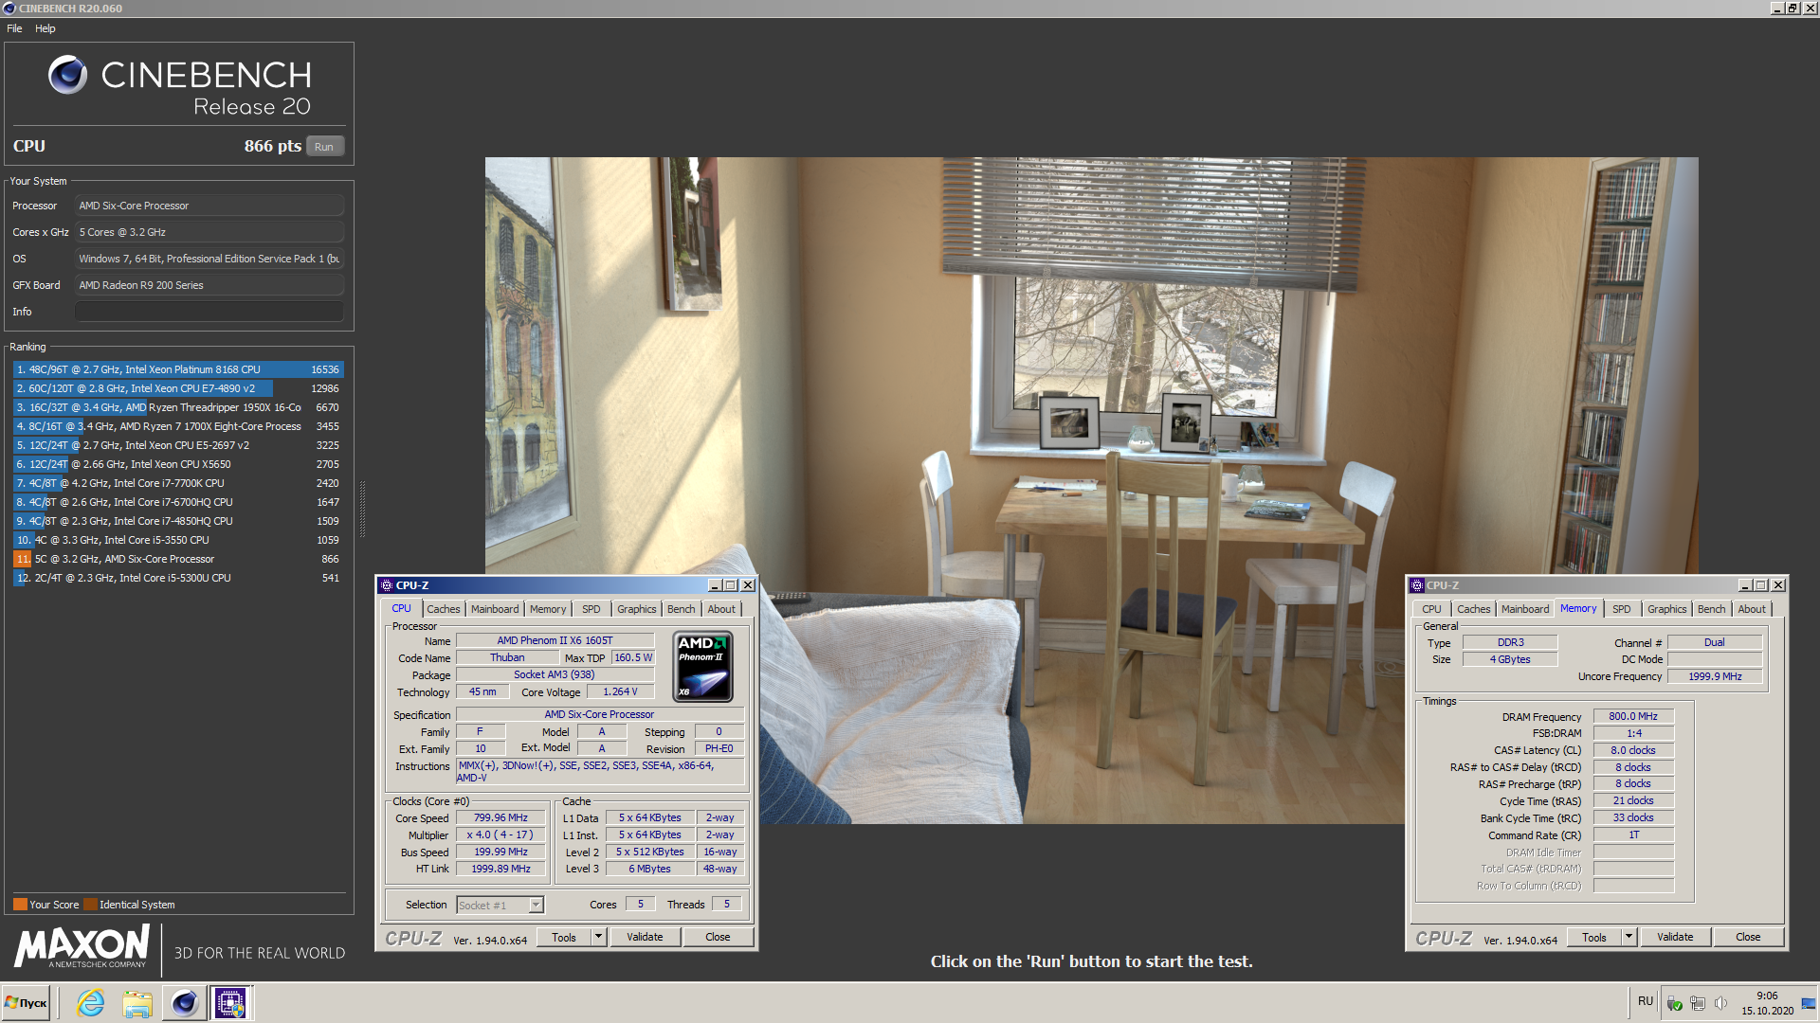This screenshot has width=1820, height=1023.
Task: Click the green shield tray icon
Action: pos(1675,1003)
